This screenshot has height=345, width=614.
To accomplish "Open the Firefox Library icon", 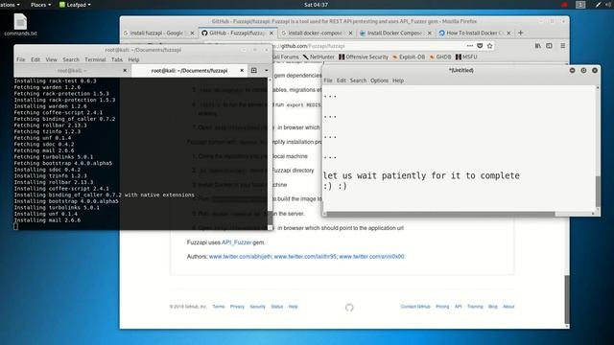I will tap(537, 46).
